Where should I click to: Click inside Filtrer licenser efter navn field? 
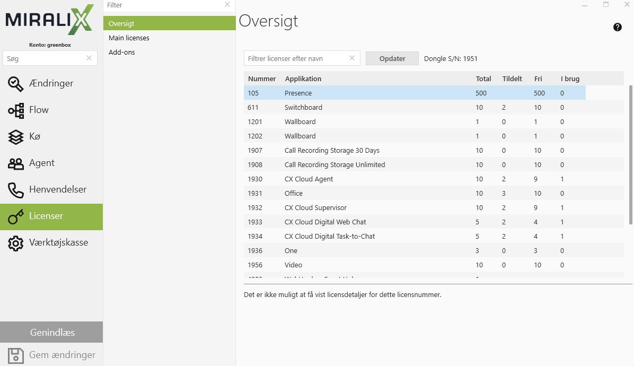coord(297,58)
